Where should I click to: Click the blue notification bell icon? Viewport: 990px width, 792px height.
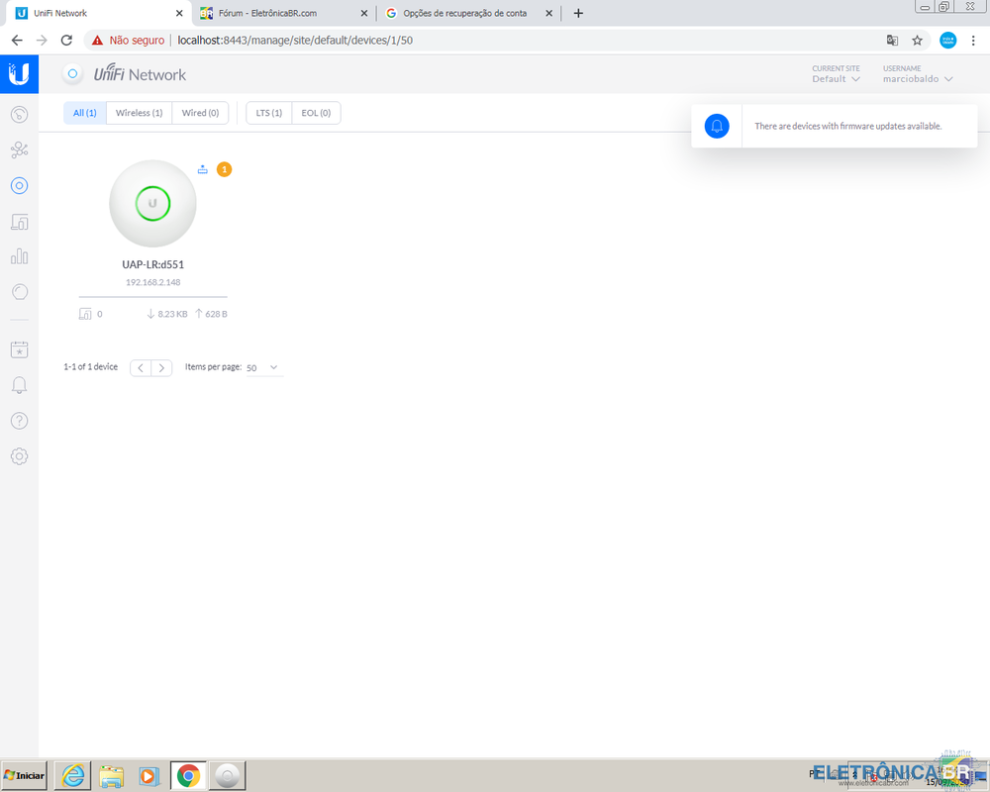point(717,126)
